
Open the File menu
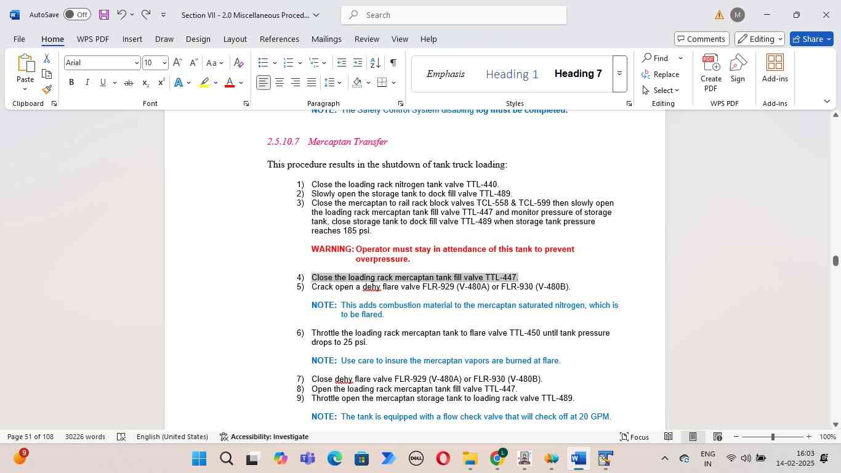[19, 39]
